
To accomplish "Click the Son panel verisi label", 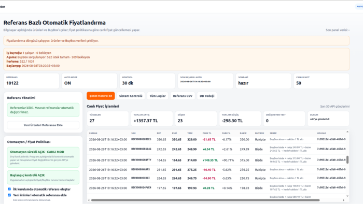I will pyautogui.click(x=338, y=30).
